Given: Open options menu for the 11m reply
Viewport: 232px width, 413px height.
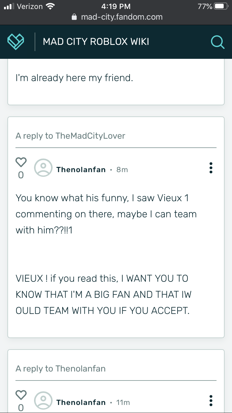Looking at the screenshot, I should coord(211,401).
